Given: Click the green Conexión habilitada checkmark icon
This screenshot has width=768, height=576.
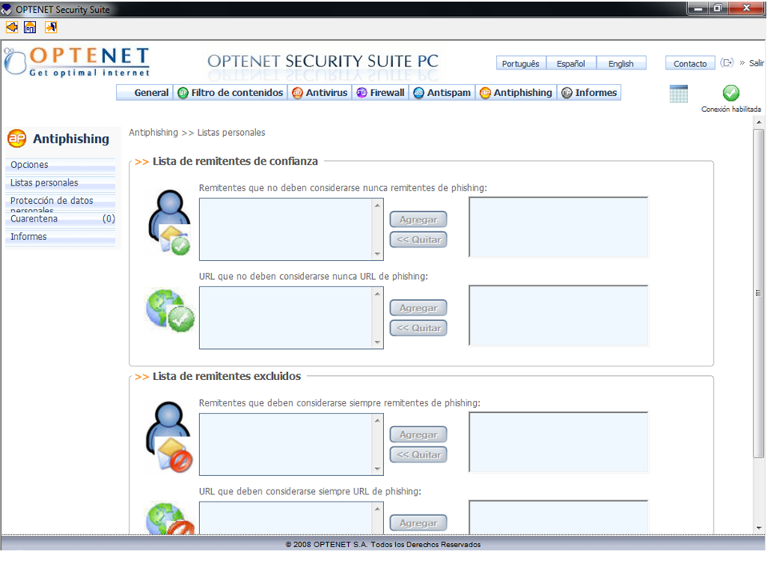Looking at the screenshot, I should (x=730, y=93).
